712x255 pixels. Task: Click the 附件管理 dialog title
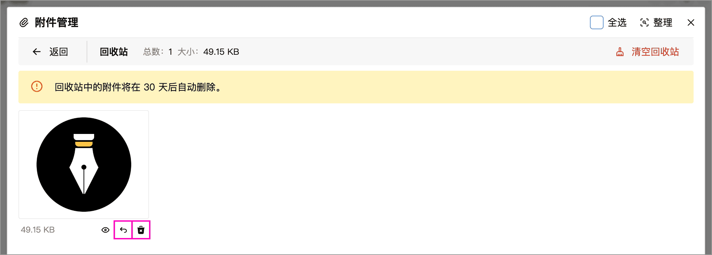[57, 22]
